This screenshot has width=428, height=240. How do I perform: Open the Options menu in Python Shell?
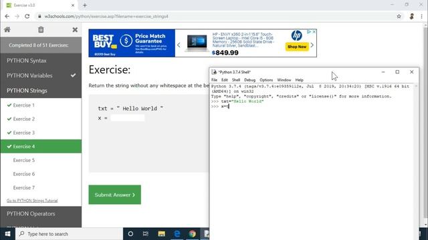pyautogui.click(x=266, y=80)
